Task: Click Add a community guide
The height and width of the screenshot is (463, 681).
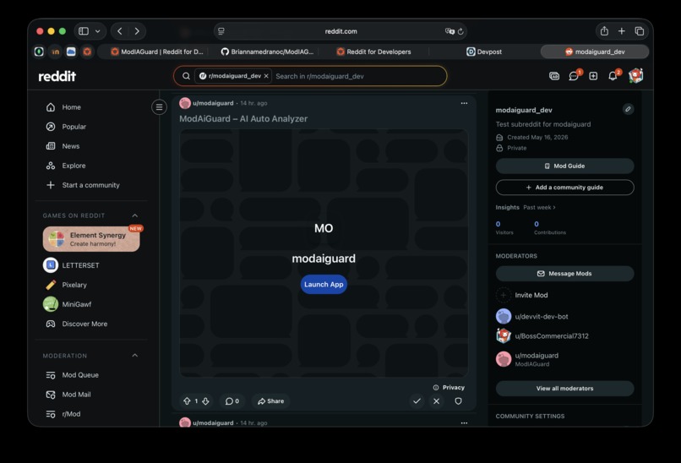Action: 564,188
